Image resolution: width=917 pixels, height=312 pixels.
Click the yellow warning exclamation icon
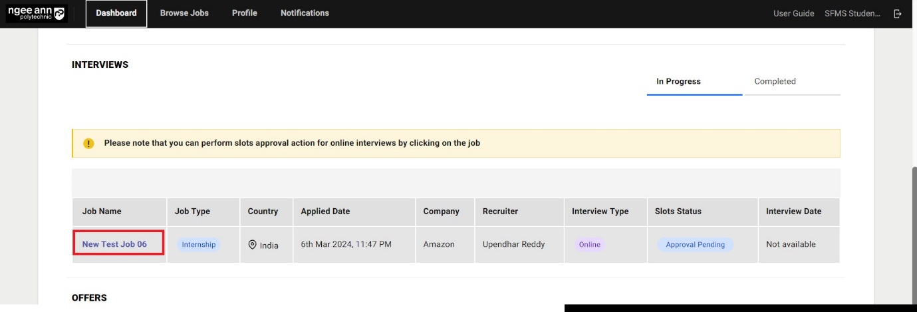[x=88, y=144]
